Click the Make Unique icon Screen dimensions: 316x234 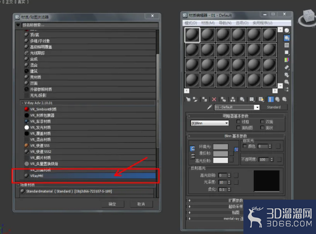coord(233,99)
